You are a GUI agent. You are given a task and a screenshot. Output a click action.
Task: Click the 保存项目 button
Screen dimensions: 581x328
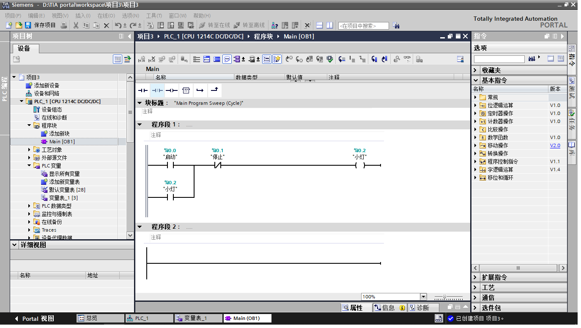(x=40, y=25)
